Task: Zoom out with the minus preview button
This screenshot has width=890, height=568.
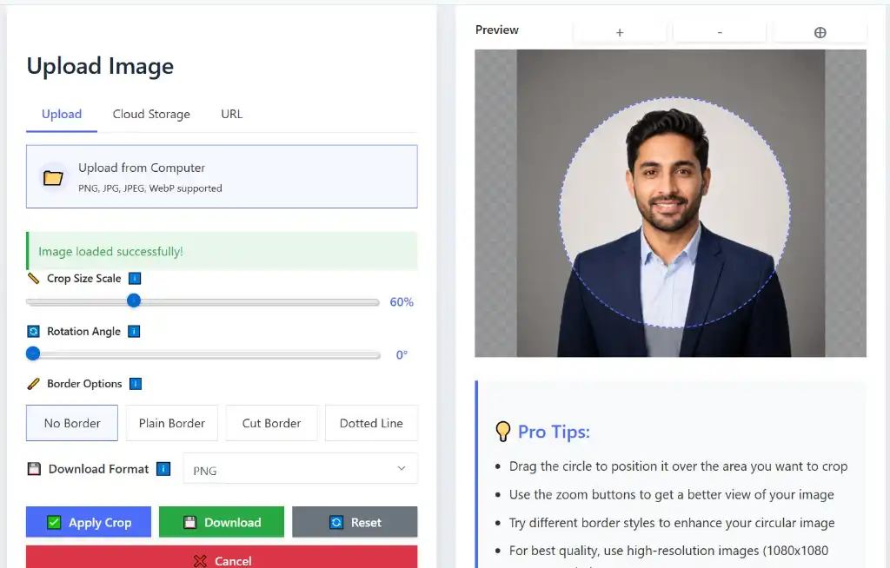Action: pyautogui.click(x=720, y=32)
